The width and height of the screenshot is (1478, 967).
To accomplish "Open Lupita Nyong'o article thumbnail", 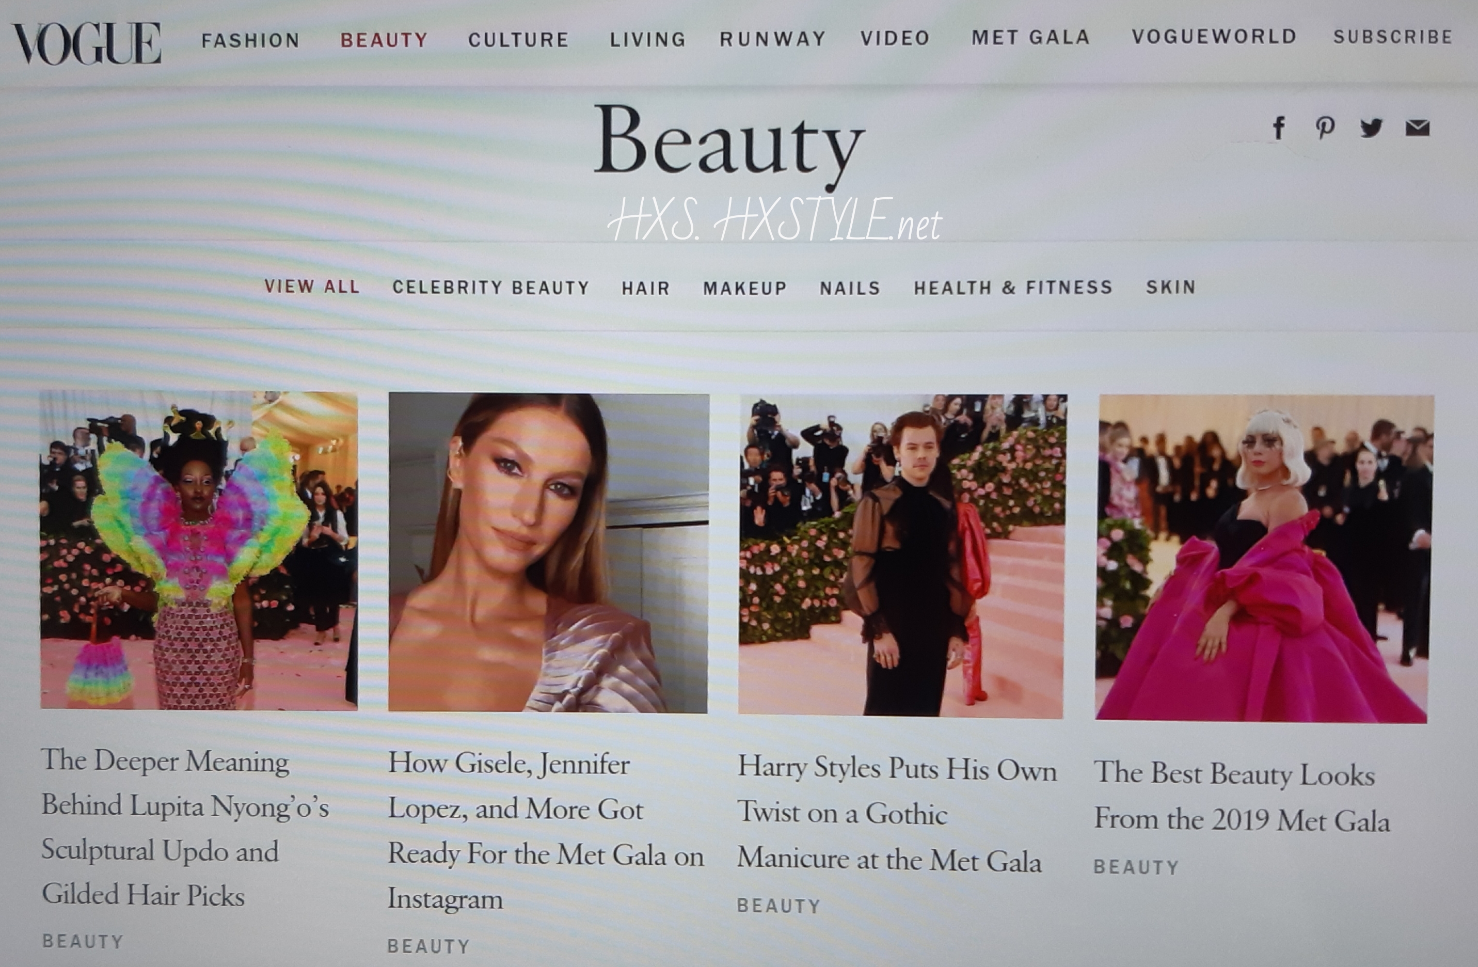I will pos(199,550).
